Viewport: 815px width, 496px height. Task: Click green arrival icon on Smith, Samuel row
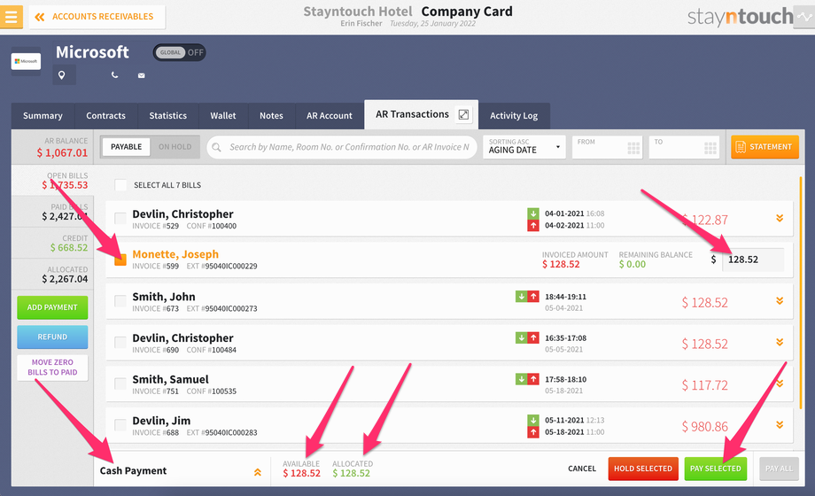point(521,379)
